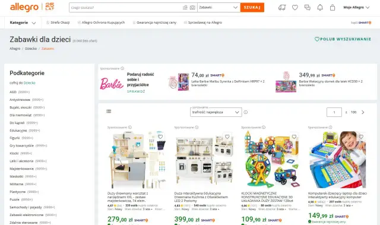Viewport: 380px width, 225px height.
Task: Open favorites heart icon in header
Action: tap(294, 8)
